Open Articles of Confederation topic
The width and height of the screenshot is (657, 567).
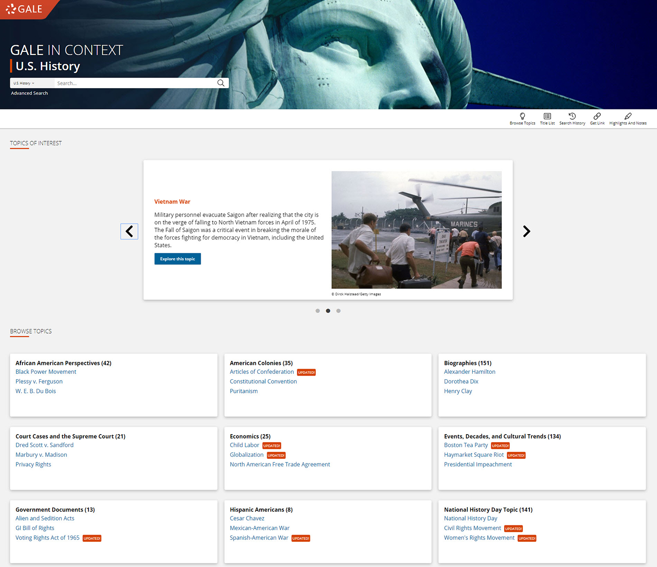pyautogui.click(x=262, y=372)
